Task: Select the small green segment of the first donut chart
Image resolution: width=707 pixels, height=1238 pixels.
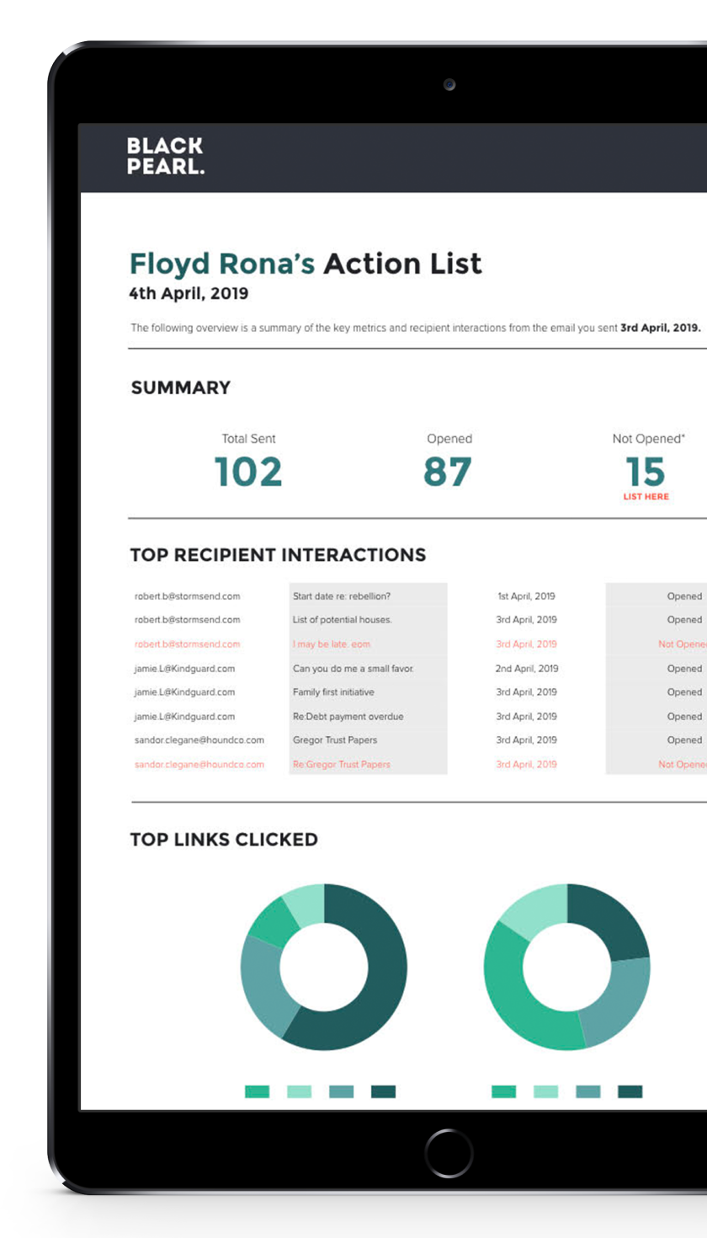Action: point(274,920)
